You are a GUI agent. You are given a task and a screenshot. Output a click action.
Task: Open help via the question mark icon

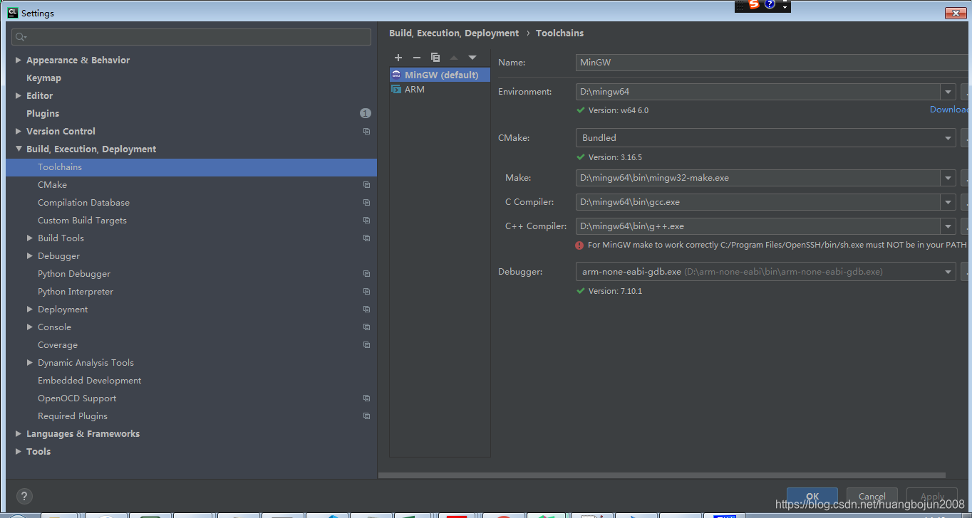pyautogui.click(x=24, y=496)
